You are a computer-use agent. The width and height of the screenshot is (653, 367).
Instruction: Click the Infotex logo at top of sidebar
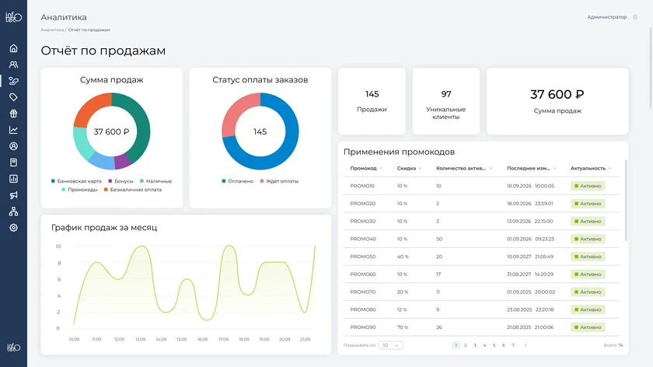click(x=13, y=17)
